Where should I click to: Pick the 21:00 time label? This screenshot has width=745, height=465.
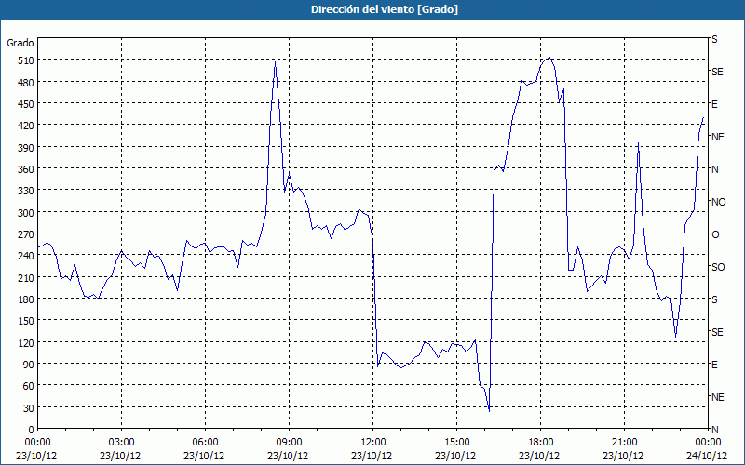[624, 443]
